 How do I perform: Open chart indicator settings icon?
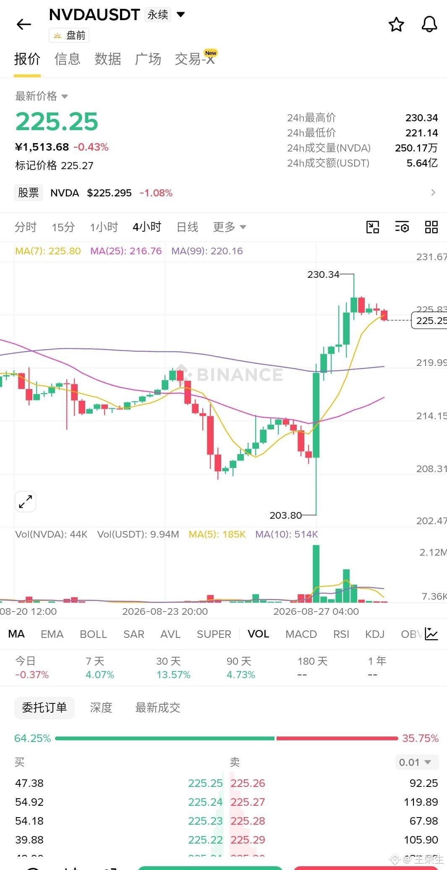click(402, 227)
